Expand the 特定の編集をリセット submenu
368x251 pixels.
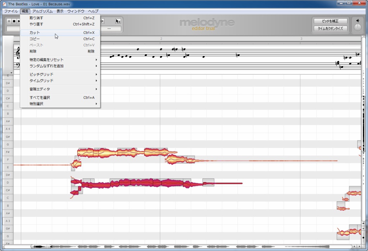(60, 60)
